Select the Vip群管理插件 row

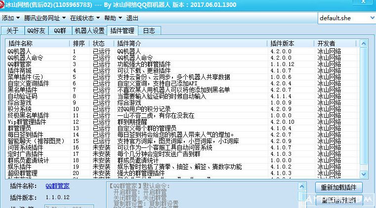[x=183, y=122]
